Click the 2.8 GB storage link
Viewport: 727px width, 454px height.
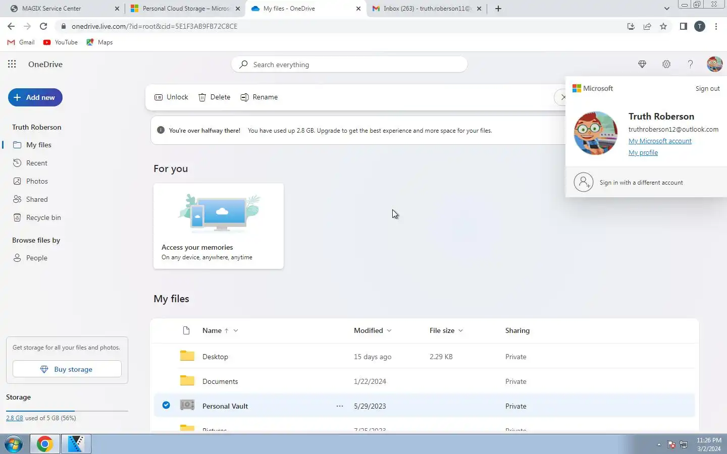tap(15, 418)
